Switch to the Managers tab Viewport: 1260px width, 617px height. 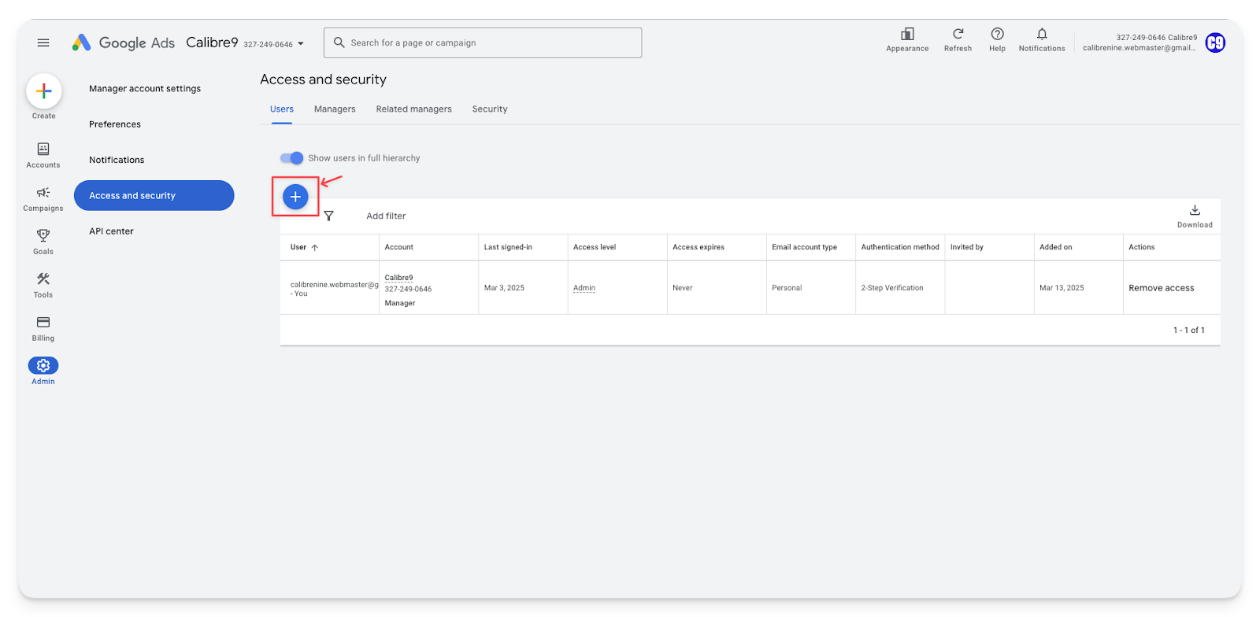tap(335, 109)
